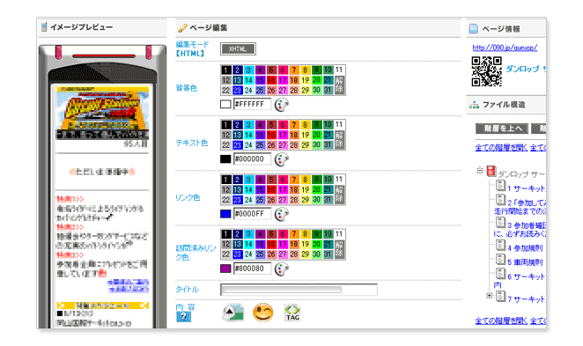583x346 pixels.
Task: Open the palette picker for 背景色
Action: [x=282, y=105]
